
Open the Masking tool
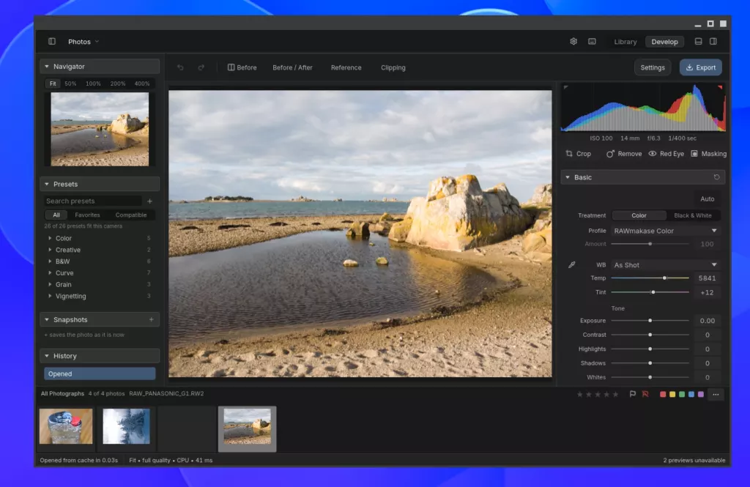click(x=708, y=154)
